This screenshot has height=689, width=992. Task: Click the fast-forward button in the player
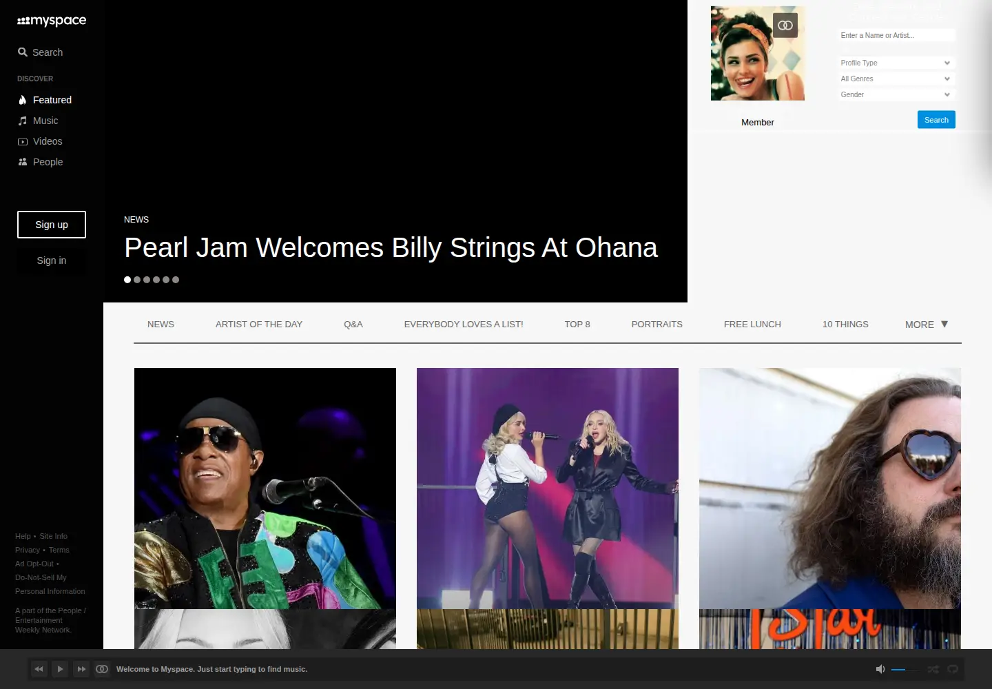click(81, 669)
